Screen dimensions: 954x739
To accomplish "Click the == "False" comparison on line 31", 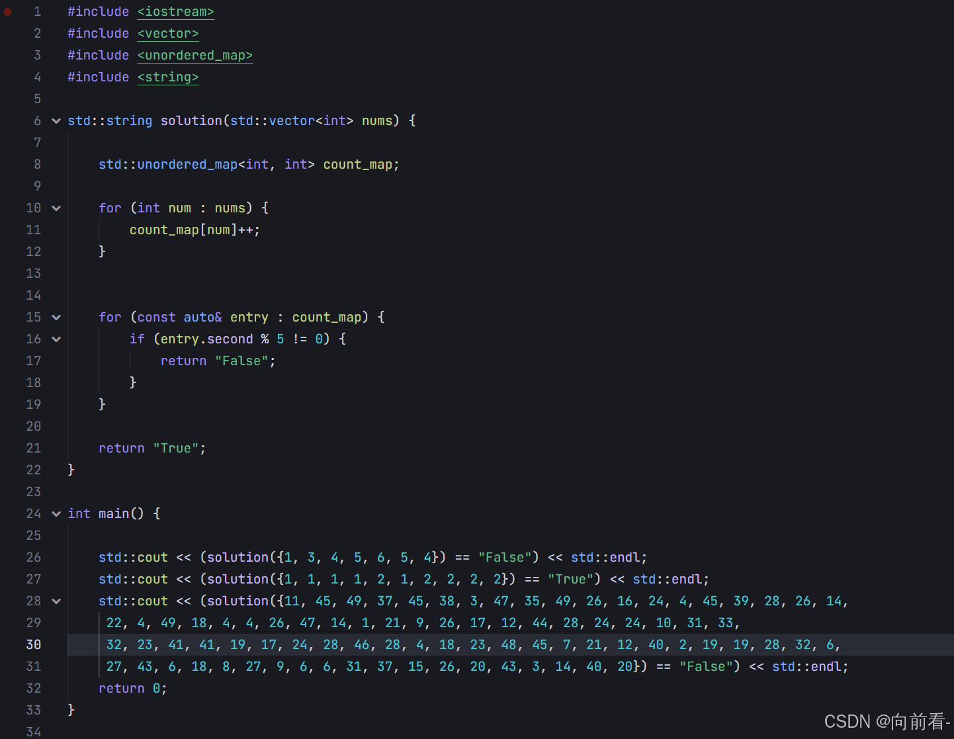I will pos(694,667).
